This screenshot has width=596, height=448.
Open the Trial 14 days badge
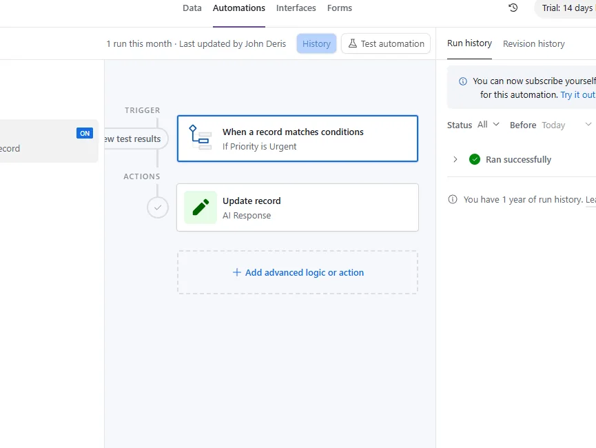click(566, 8)
